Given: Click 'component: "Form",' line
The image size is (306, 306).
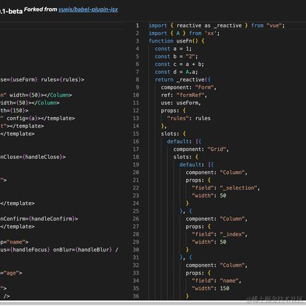Looking at the screenshot, I should [189, 87].
